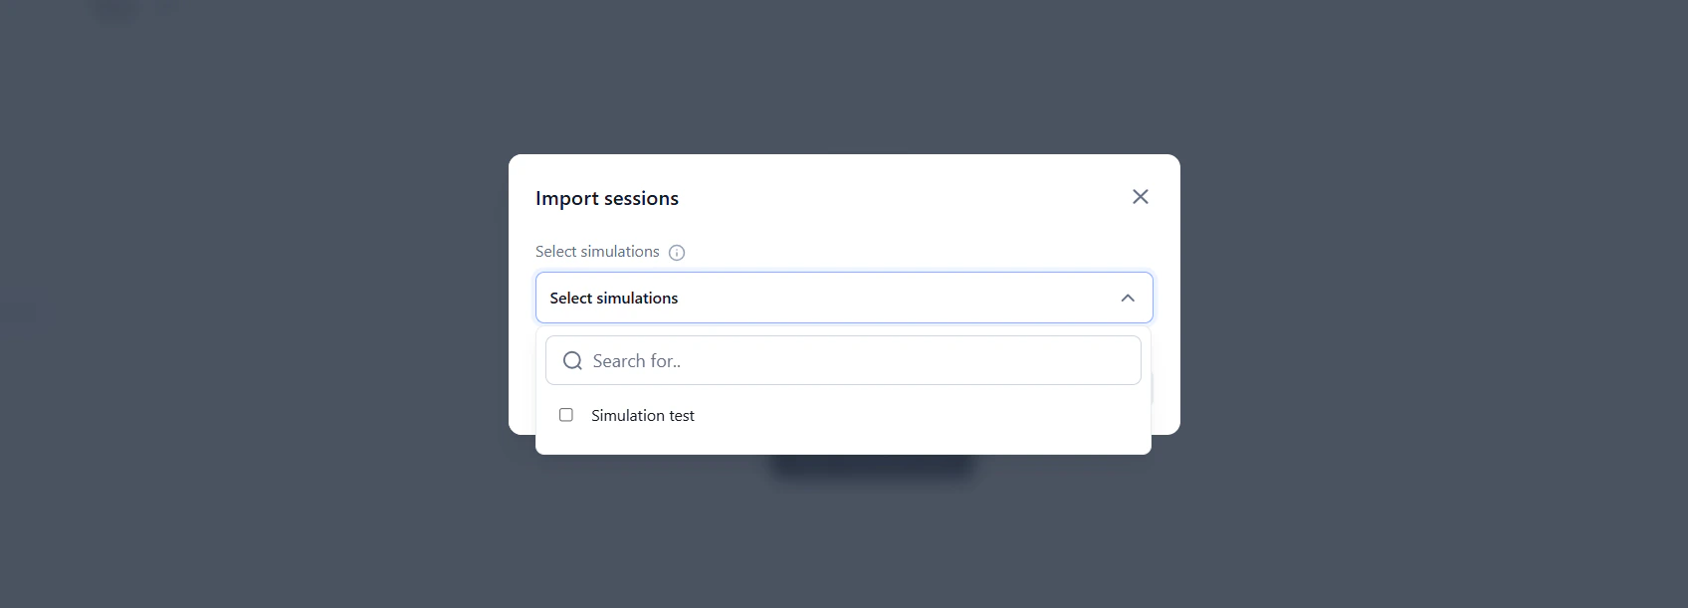Click the blurred avatar in the top corner

click(x=112, y=11)
